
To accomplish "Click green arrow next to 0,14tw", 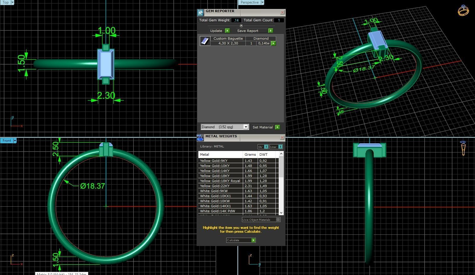I will pyautogui.click(x=273, y=44).
